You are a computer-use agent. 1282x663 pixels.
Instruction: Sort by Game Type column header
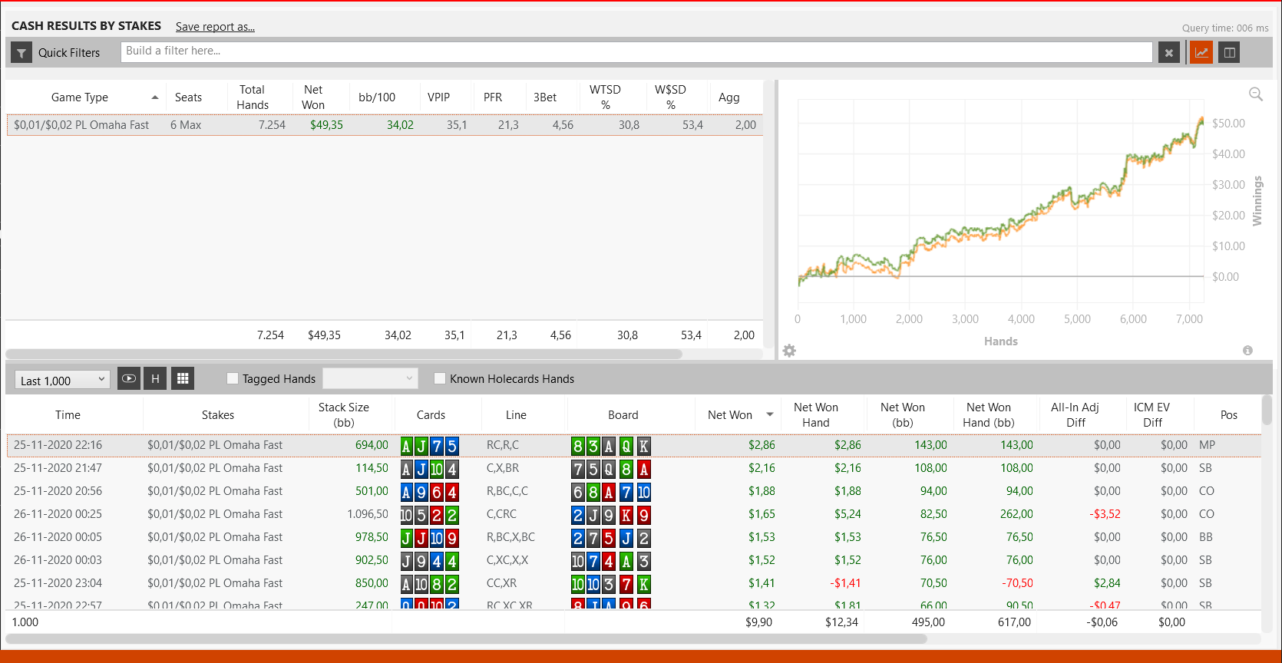80,97
